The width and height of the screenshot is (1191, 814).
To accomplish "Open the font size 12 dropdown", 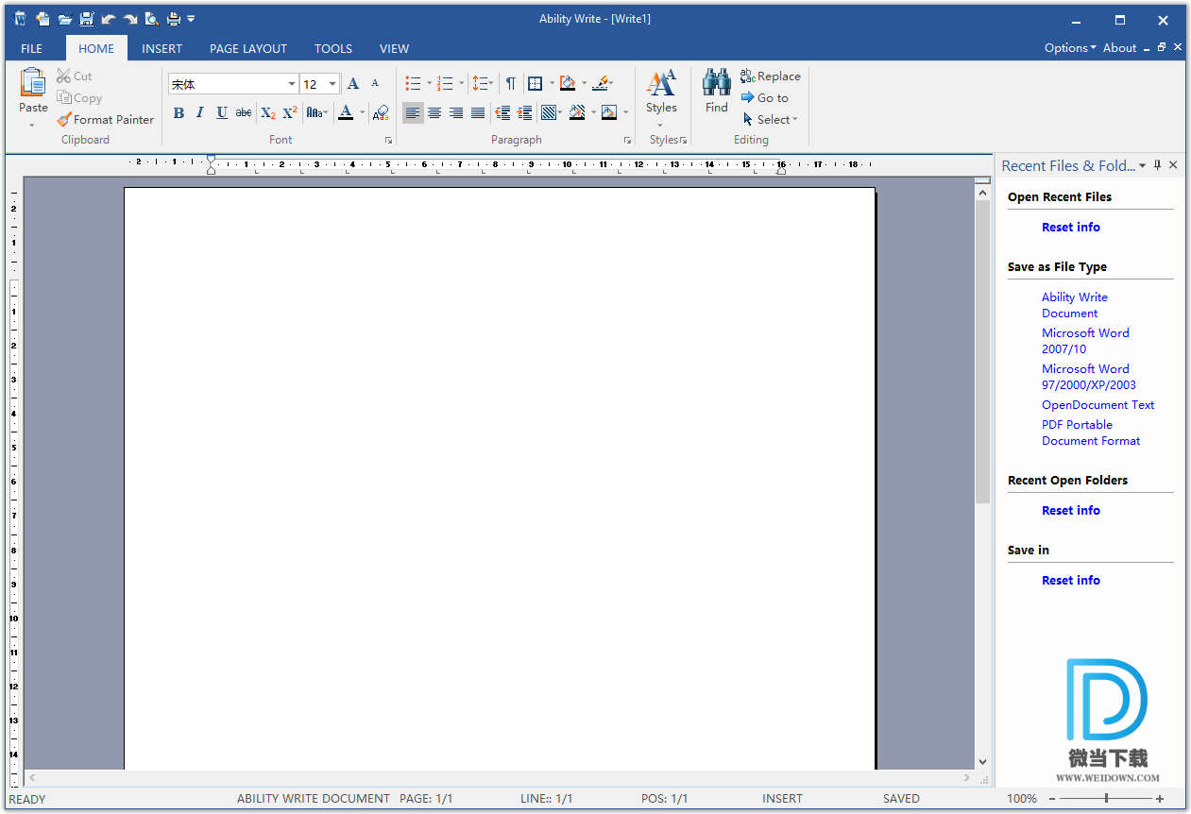I will [332, 84].
